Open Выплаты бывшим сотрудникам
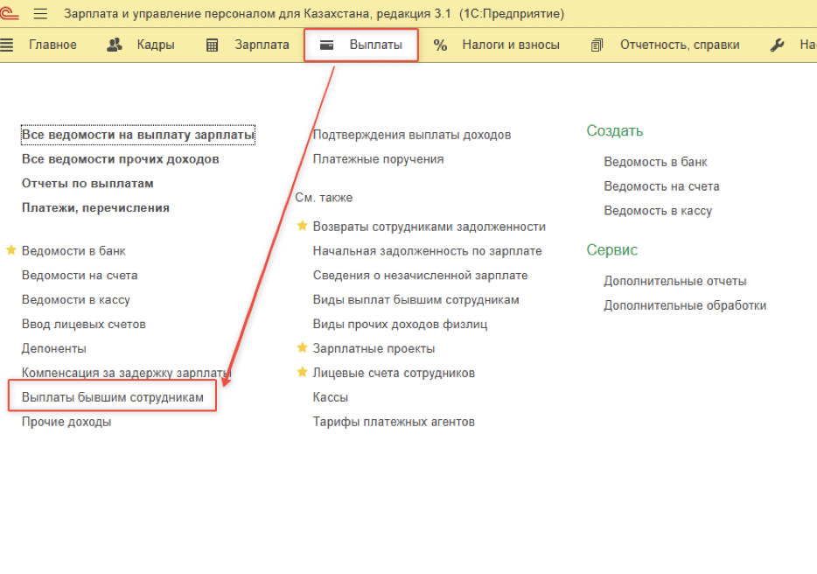 coord(112,397)
